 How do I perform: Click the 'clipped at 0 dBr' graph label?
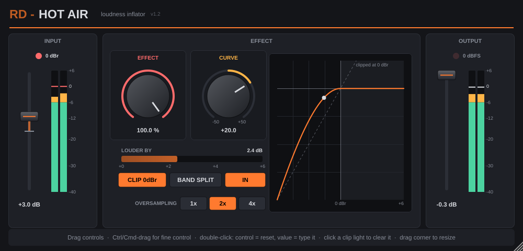point(372,65)
